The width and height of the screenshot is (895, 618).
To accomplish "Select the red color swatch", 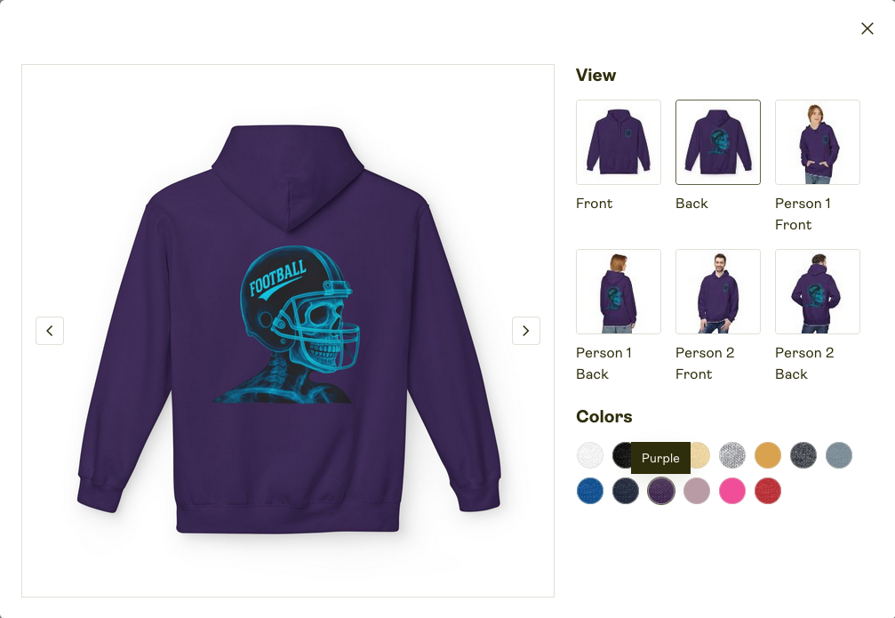I will click(768, 491).
